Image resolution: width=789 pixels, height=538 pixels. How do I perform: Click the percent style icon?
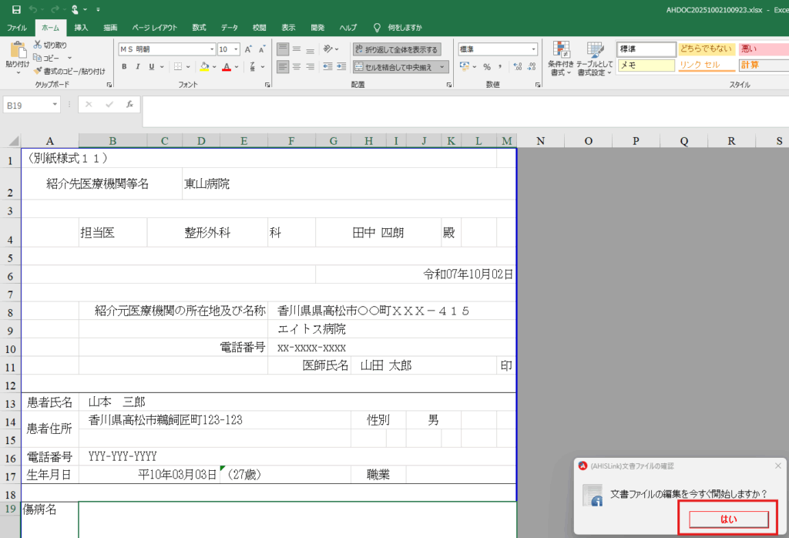(x=486, y=67)
